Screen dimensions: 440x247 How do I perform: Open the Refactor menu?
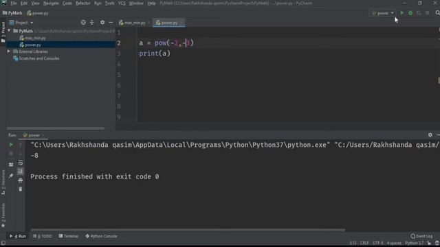(x=82, y=3)
